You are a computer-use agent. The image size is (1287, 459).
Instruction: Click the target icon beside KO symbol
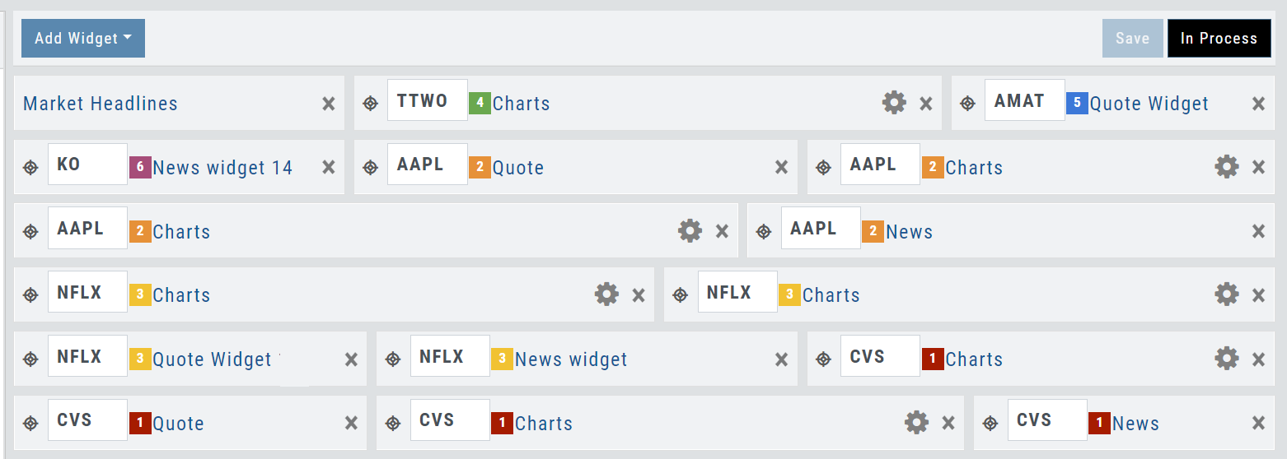coord(30,167)
